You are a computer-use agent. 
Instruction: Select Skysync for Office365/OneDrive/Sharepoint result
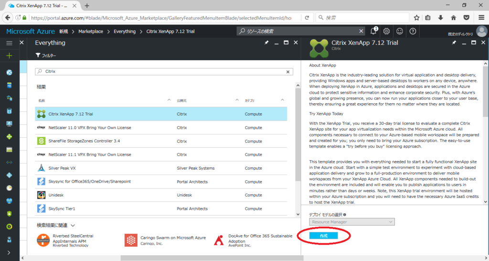click(161, 181)
